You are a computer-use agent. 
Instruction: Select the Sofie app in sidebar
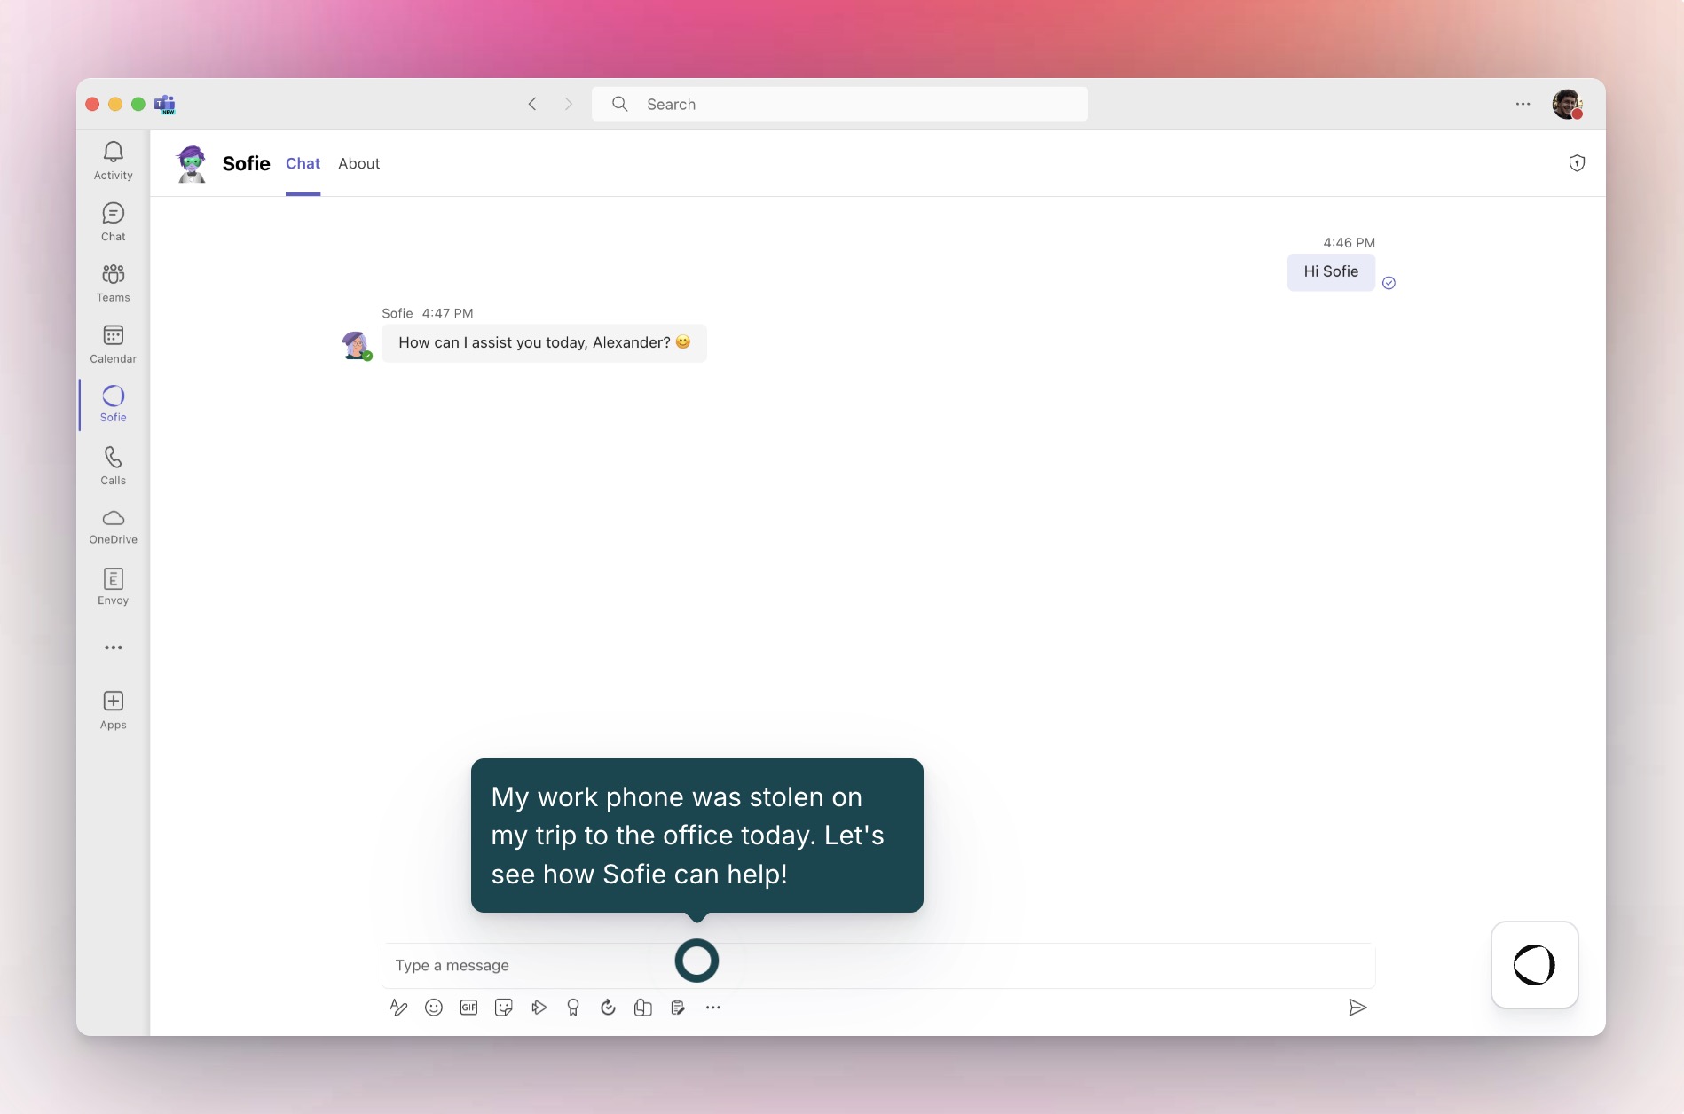[113, 404]
